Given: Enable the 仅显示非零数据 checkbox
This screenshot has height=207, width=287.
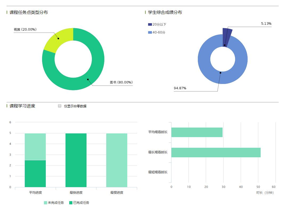Looking at the screenshot, I should pos(60,106).
